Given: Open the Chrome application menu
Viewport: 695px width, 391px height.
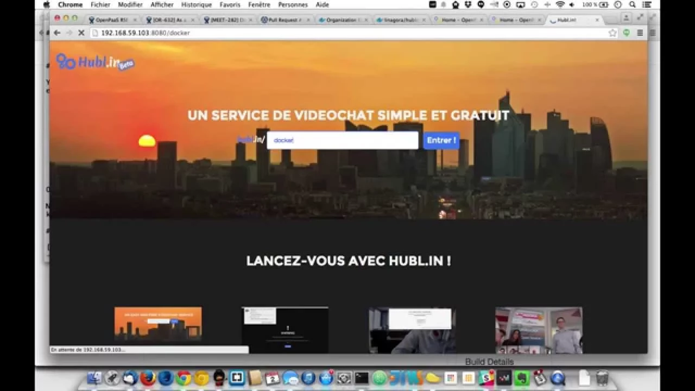Looking at the screenshot, I should [x=70, y=4].
